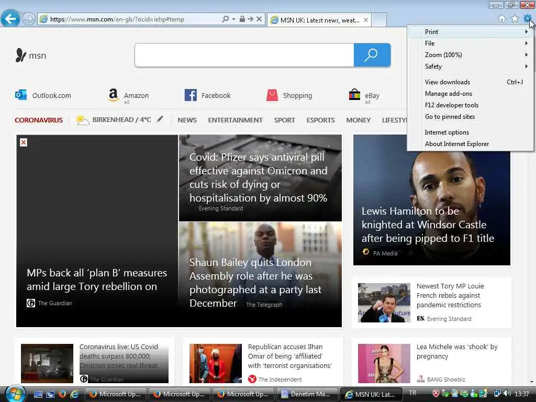Image resolution: width=536 pixels, height=402 pixels.
Task: Open the Pfizer antiviral pill story
Action: [x=259, y=177]
